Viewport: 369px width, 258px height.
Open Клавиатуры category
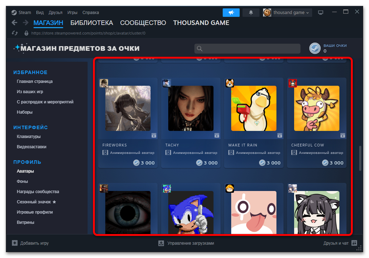pyautogui.click(x=28, y=136)
